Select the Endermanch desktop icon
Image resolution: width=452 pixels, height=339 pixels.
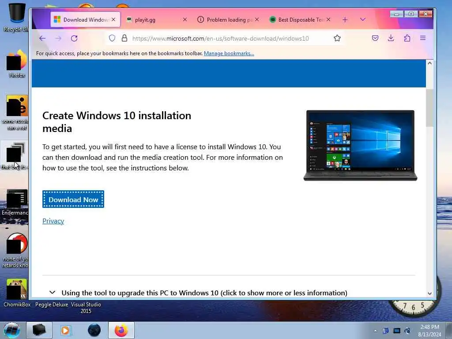point(15,202)
